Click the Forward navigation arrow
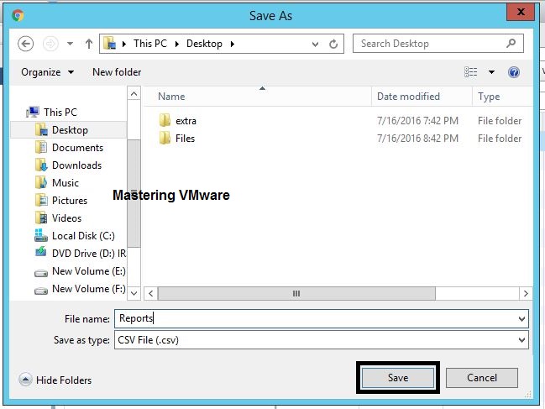The image size is (545, 409). 50,44
